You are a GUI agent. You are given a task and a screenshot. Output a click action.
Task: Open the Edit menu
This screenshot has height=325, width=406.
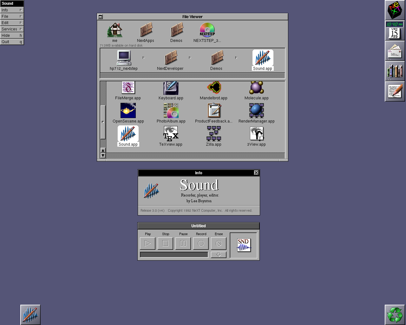coord(12,23)
